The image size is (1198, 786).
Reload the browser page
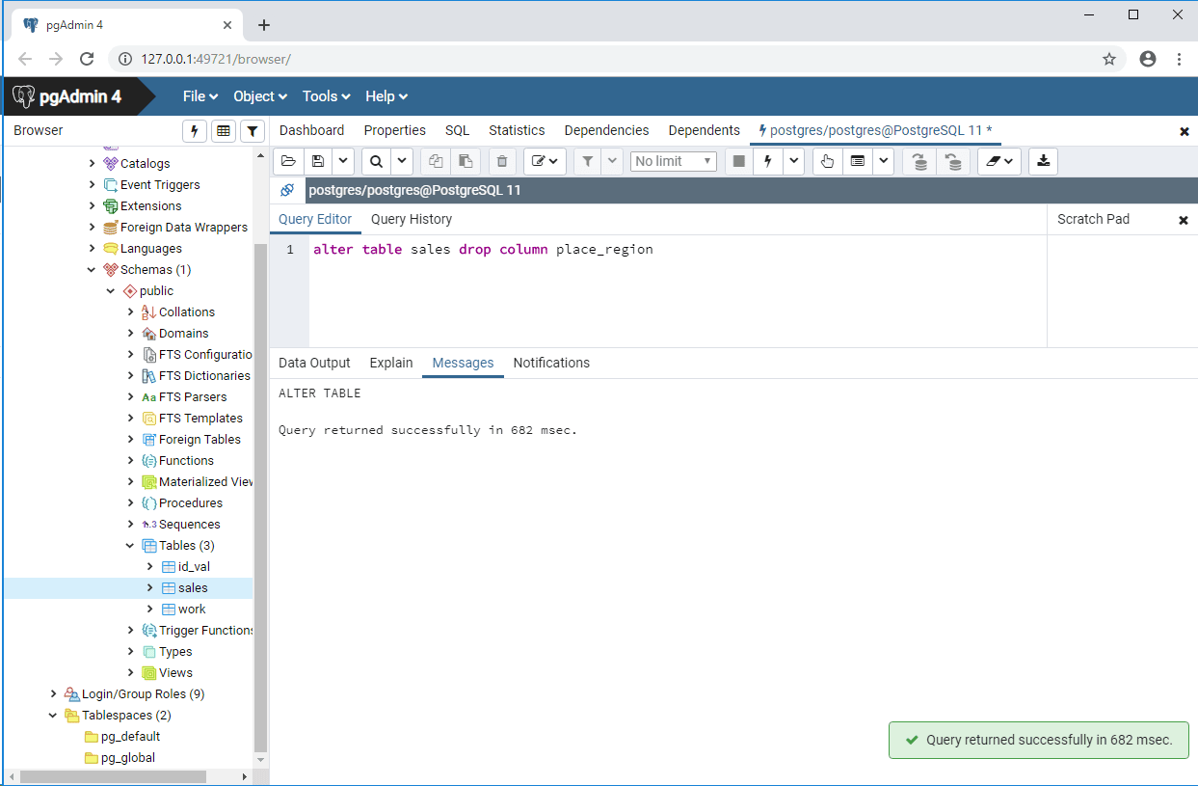point(87,59)
